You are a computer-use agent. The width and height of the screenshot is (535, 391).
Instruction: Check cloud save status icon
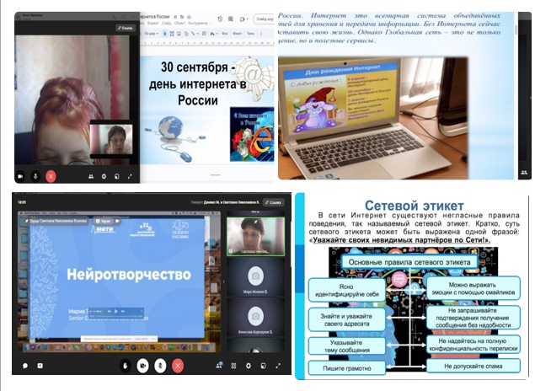click(x=189, y=17)
